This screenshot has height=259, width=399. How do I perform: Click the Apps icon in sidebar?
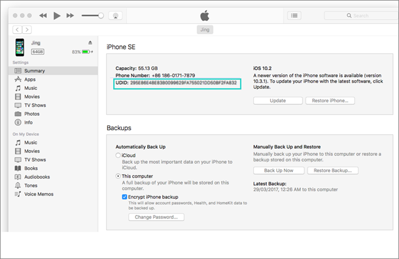18,80
